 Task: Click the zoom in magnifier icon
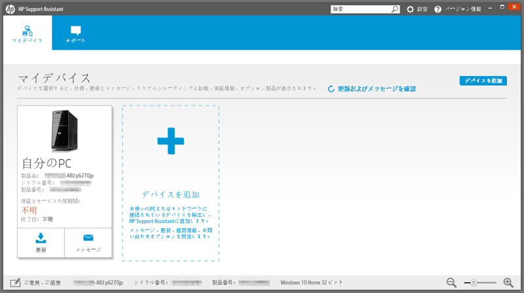508,283
